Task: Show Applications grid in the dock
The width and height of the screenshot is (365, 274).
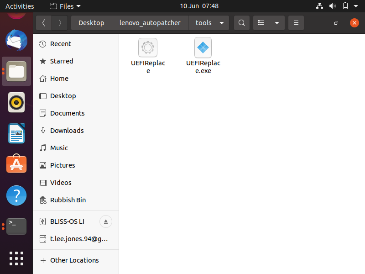Action: tap(16, 258)
